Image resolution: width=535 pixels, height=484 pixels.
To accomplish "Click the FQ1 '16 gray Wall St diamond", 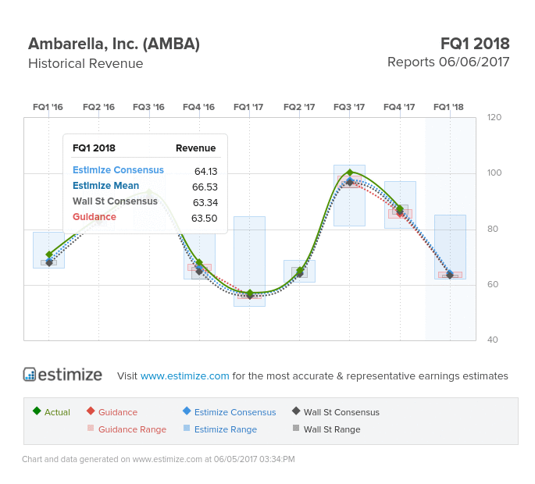I will (x=49, y=262).
